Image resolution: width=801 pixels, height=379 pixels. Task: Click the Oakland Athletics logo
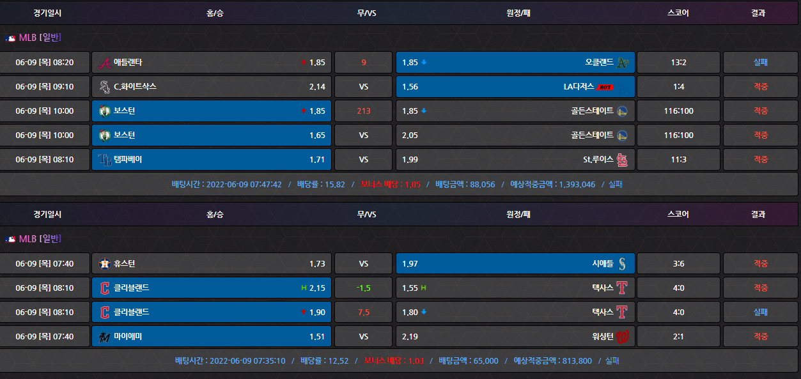point(623,63)
